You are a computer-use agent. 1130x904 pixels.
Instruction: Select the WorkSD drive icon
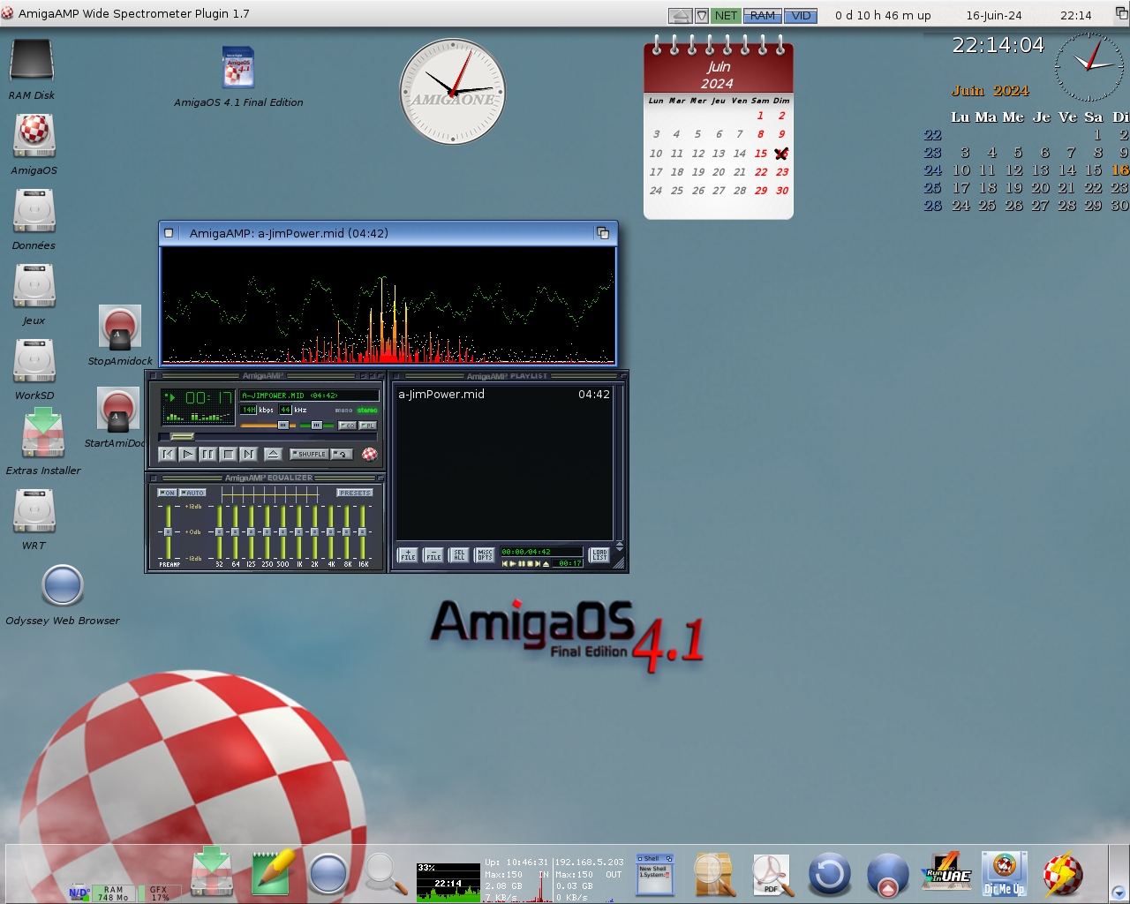(34, 362)
